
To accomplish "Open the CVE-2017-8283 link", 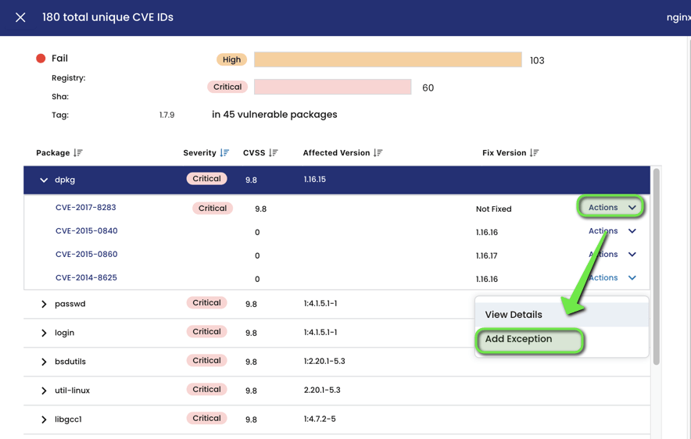I will click(85, 207).
